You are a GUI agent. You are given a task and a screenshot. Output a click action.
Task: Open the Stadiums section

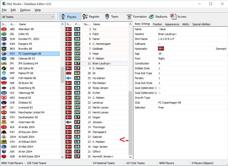(x=158, y=17)
